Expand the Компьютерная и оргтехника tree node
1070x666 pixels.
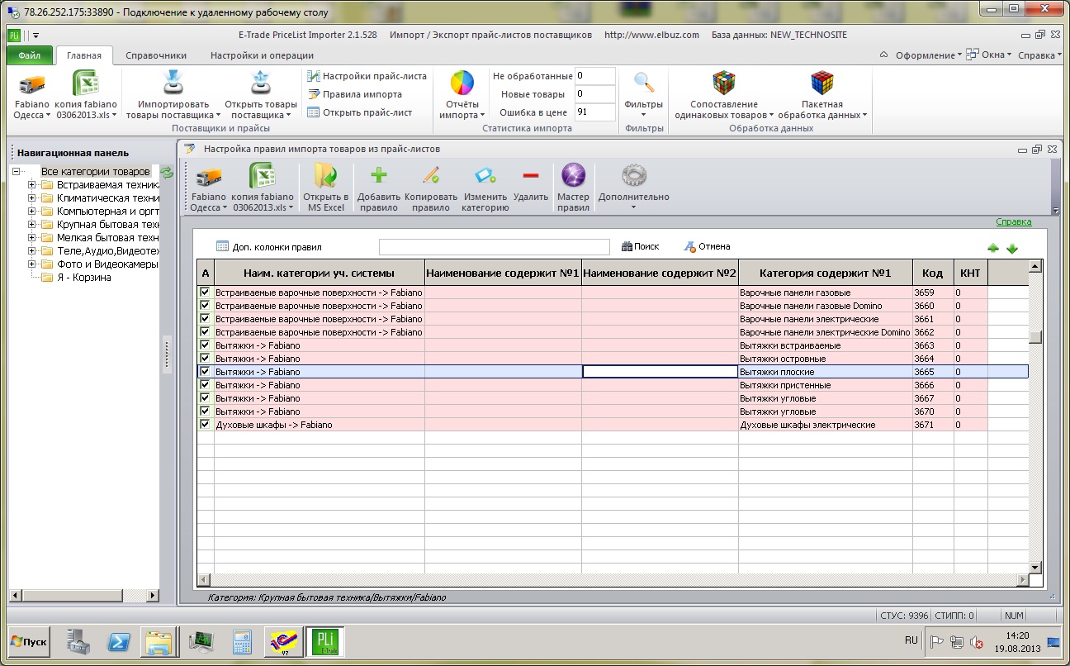click(x=31, y=212)
